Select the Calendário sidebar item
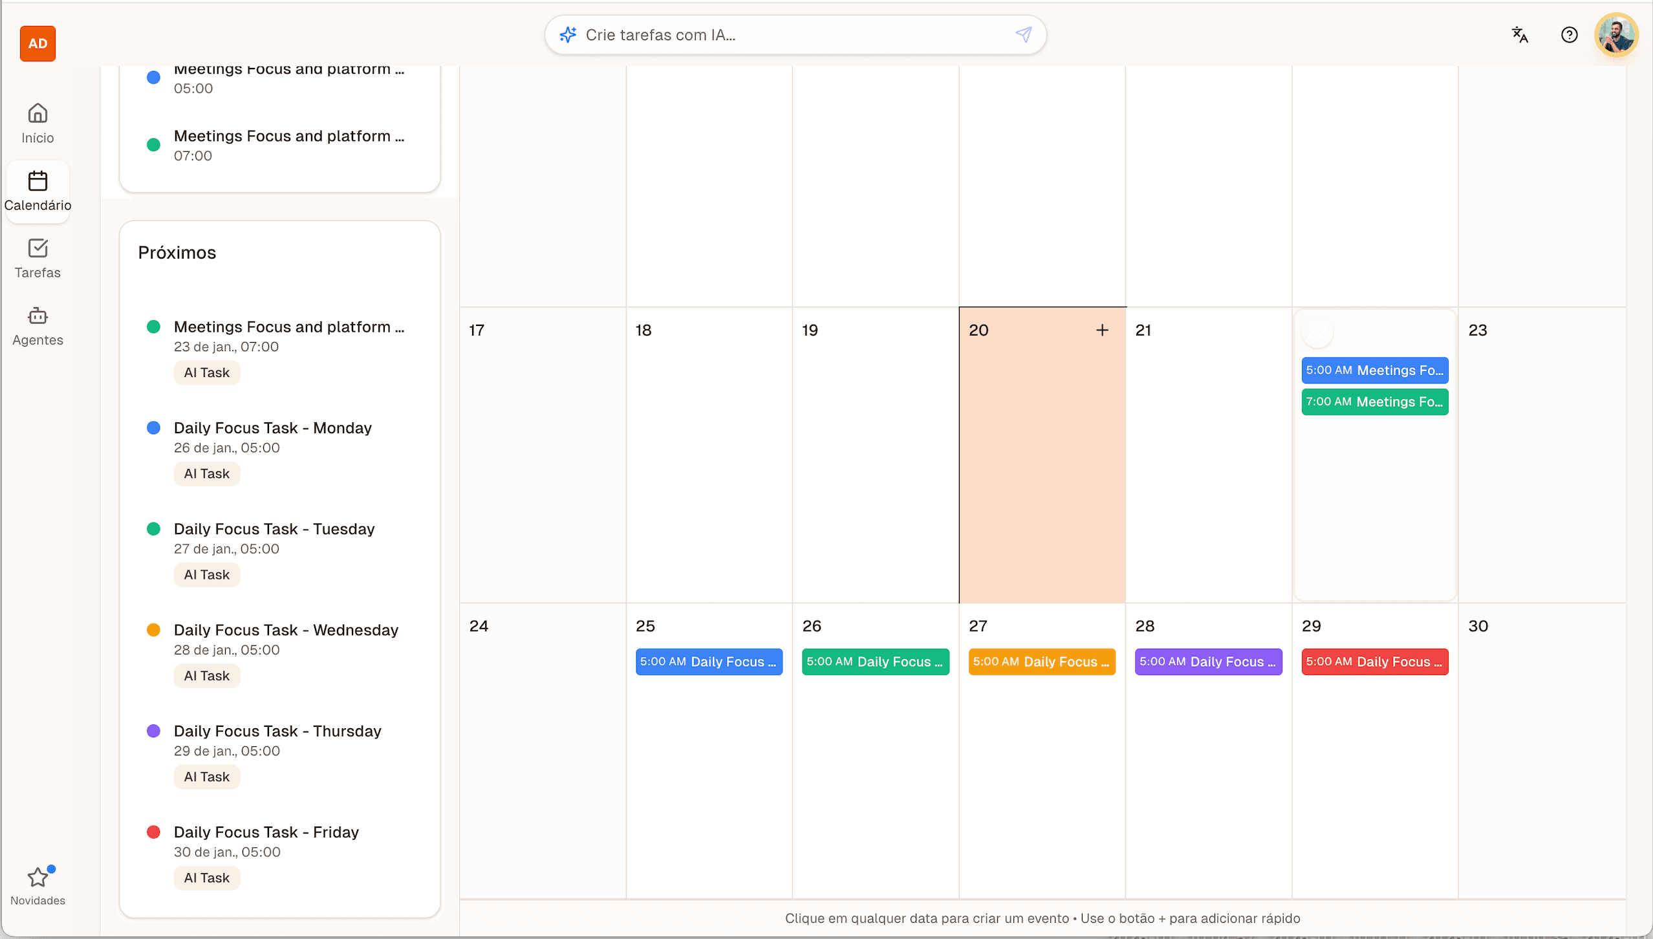Viewport: 1653px width, 939px height. pos(37,191)
